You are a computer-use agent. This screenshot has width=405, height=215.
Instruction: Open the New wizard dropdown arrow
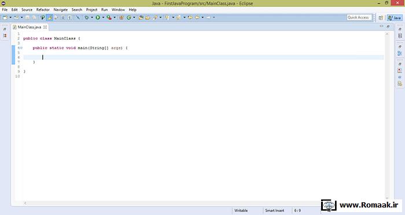point(10,17)
